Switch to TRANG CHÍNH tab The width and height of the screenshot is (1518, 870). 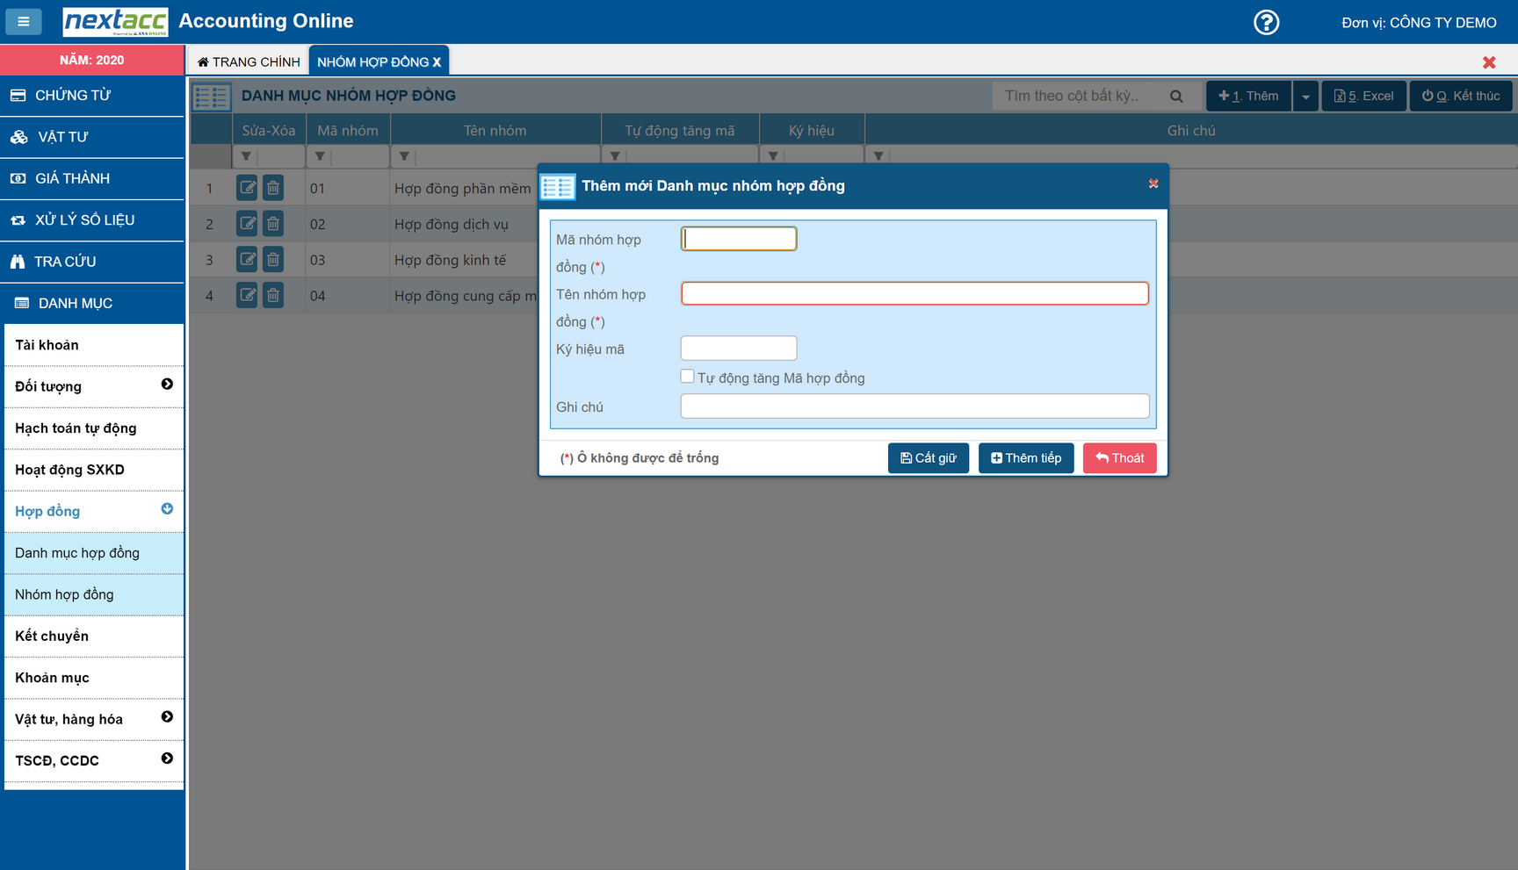(249, 61)
